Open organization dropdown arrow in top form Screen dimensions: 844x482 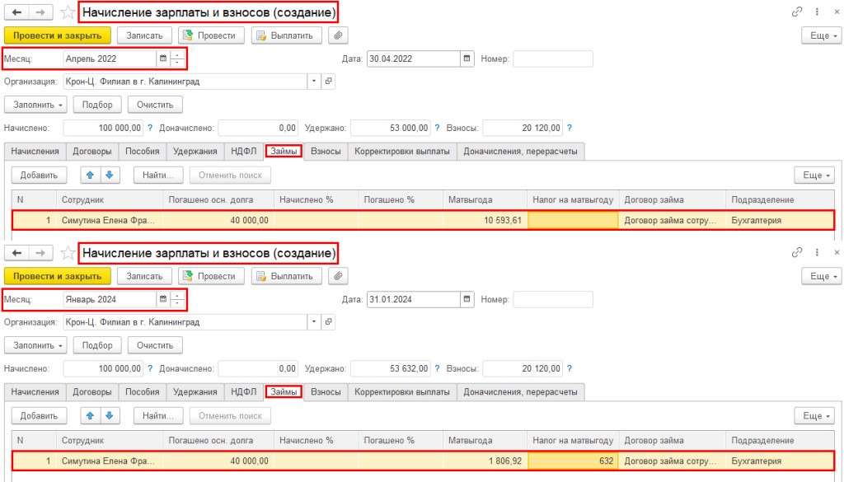(313, 82)
